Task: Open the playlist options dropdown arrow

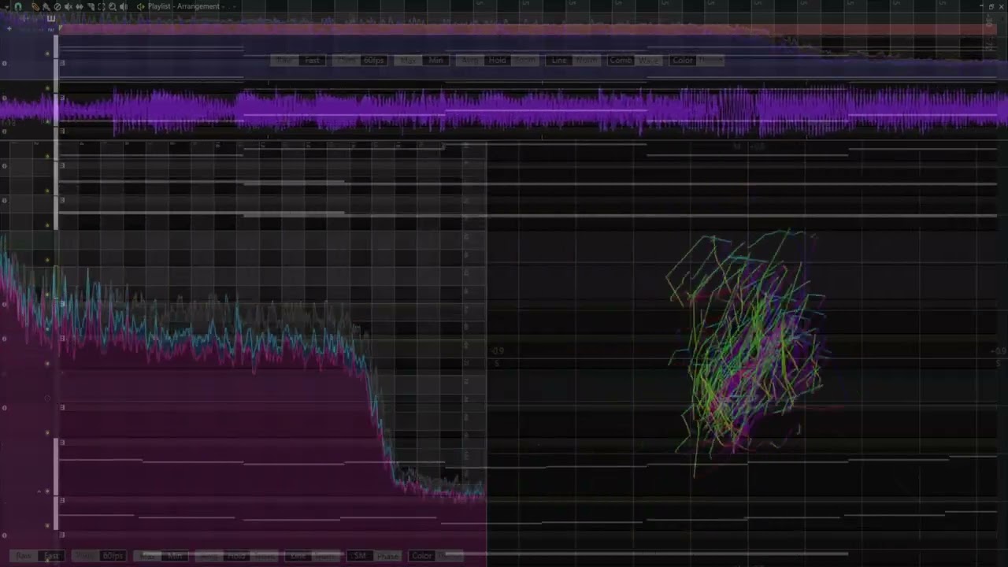Action: 7,7
